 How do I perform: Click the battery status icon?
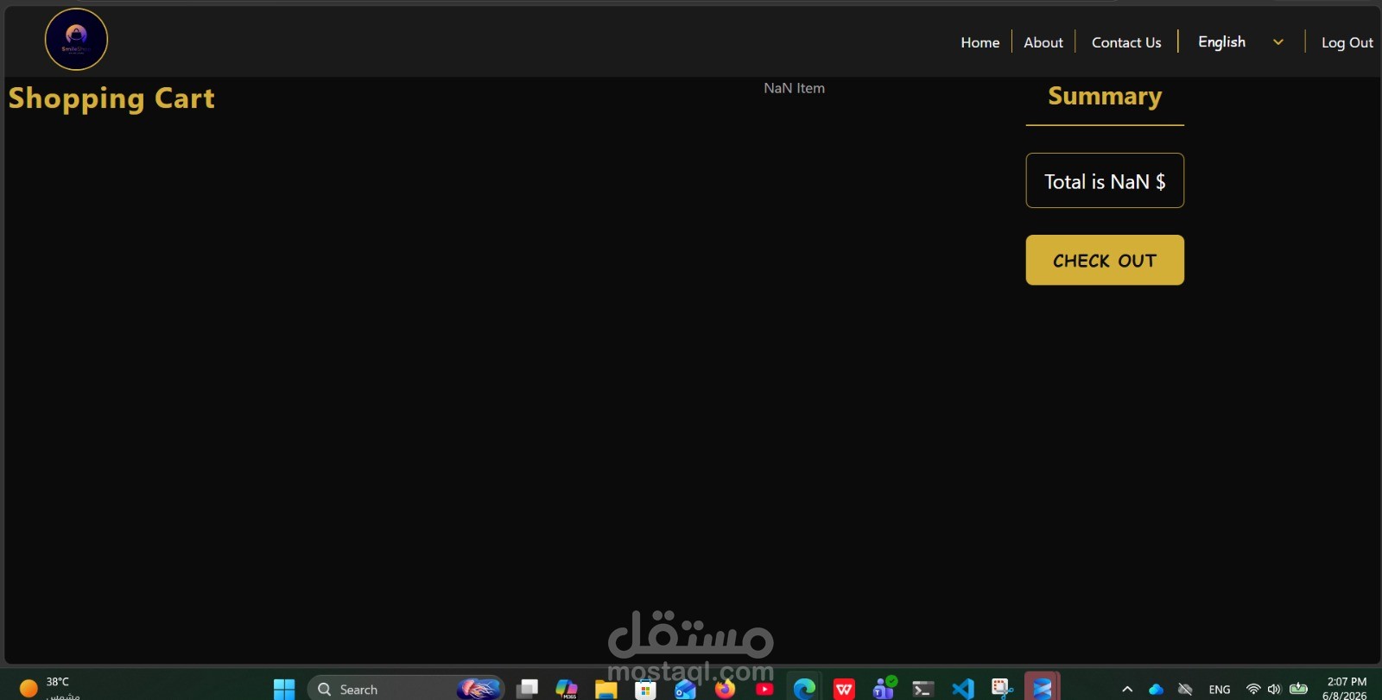[x=1298, y=688]
